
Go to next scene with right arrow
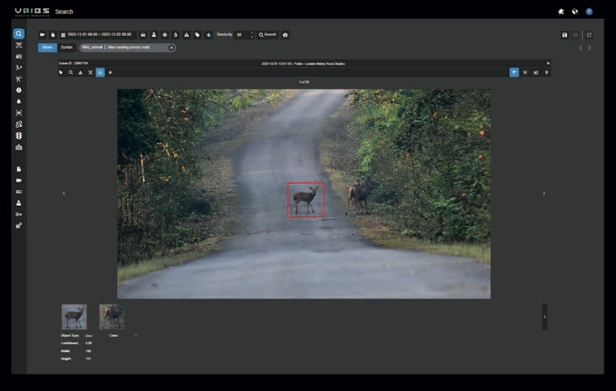coord(544,193)
